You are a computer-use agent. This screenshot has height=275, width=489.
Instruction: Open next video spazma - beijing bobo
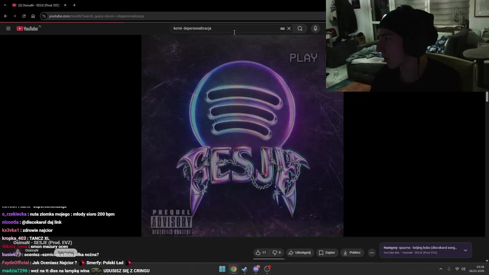click(420, 248)
